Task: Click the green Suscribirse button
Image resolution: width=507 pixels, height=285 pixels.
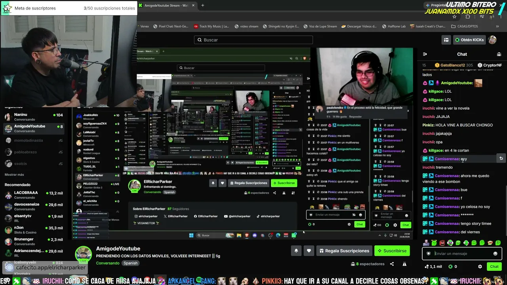Action: (x=392, y=251)
